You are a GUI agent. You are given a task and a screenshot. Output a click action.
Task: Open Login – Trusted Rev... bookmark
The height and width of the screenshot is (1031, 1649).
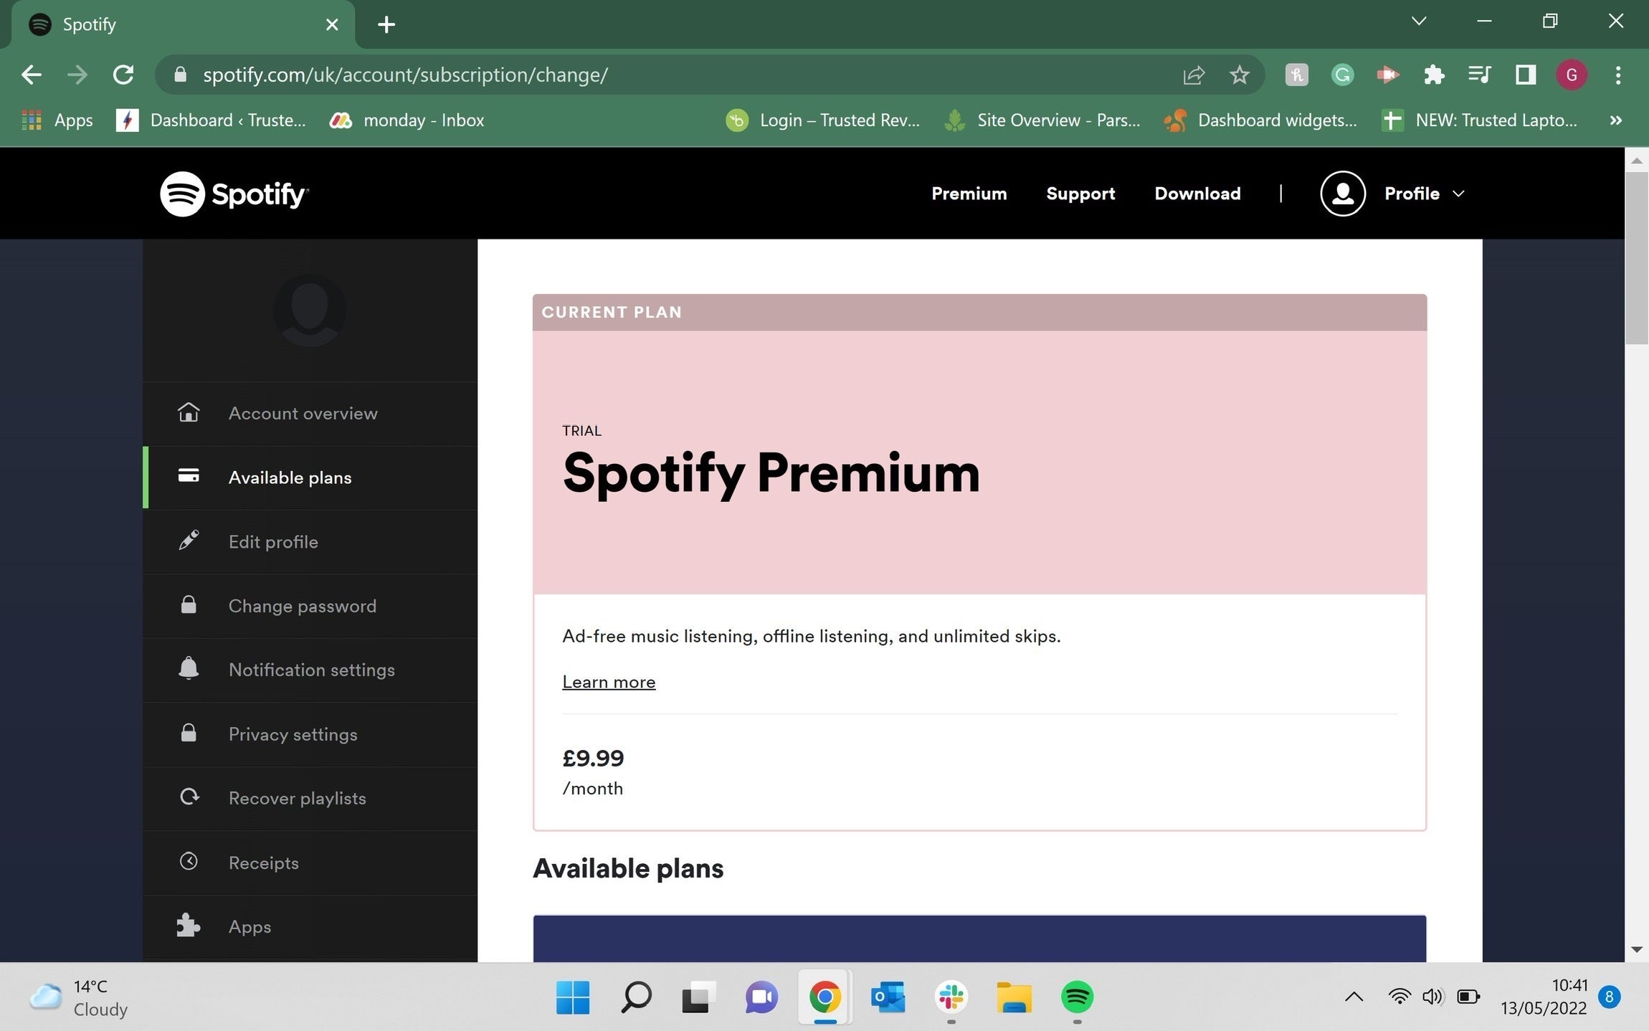click(822, 120)
